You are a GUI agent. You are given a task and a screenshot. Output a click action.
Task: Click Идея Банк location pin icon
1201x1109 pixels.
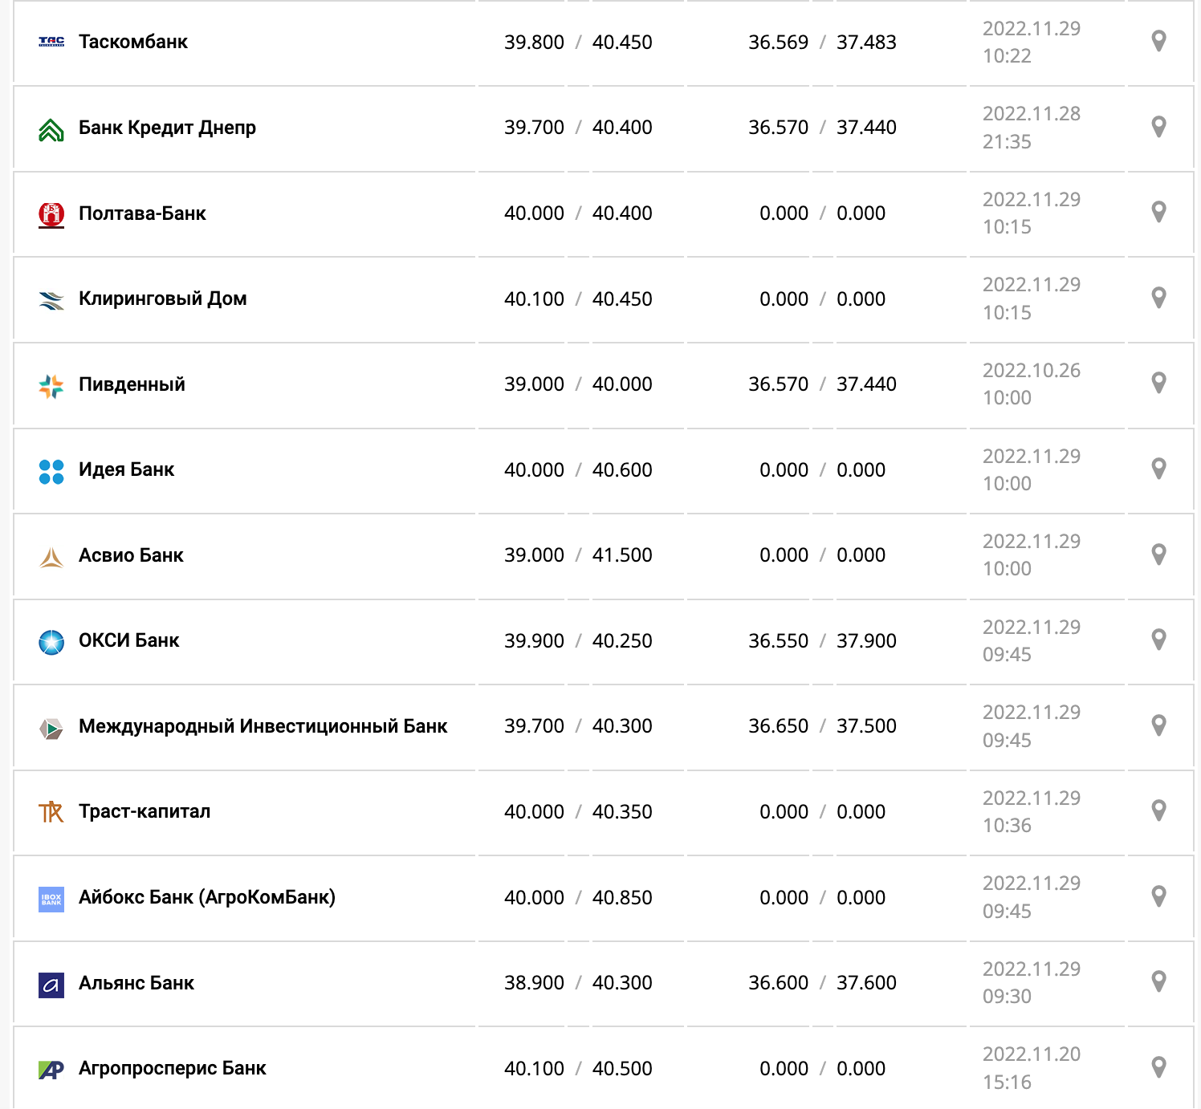[1158, 469]
